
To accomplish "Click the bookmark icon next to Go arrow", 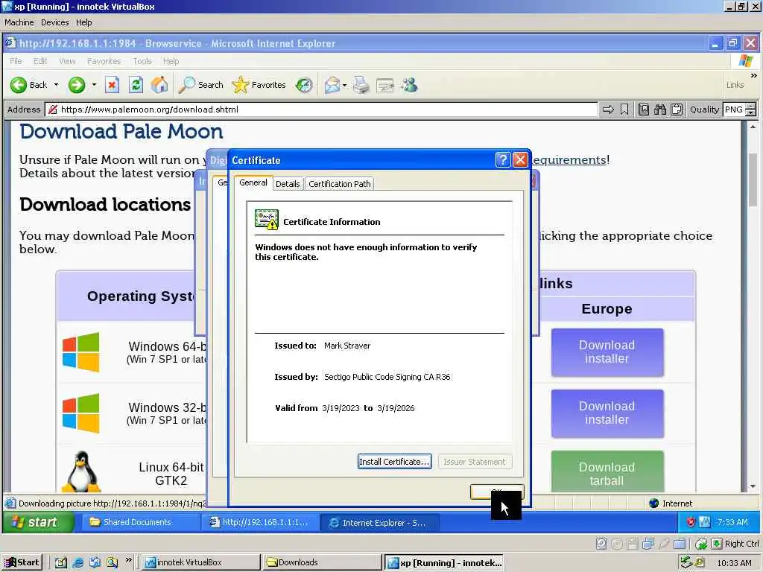I will coord(624,109).
